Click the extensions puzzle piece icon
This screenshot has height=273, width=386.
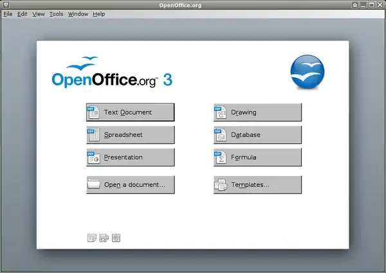coord(104,238)
